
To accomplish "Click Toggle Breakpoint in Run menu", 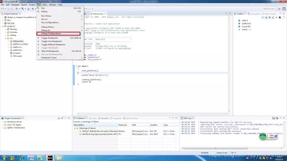I will click(49, 38).
